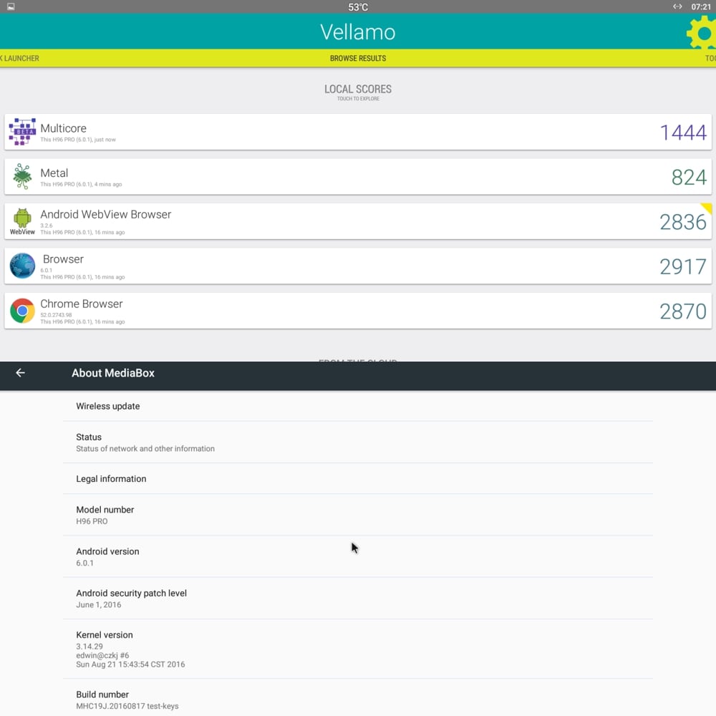Click the Vellamo title
This screenshot has height=716, width=716.
coord(358,32)
